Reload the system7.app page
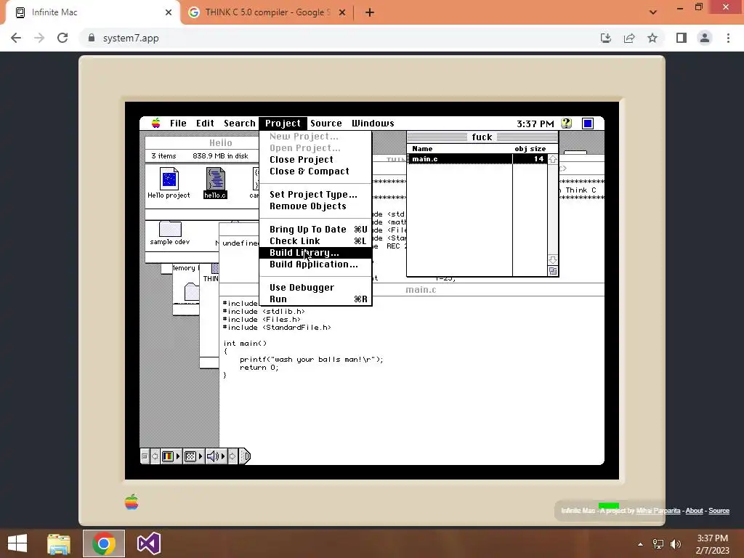Image resolution: width=744 pixels, height=558 pixels. pyautogui.click(x=62, y=38)
